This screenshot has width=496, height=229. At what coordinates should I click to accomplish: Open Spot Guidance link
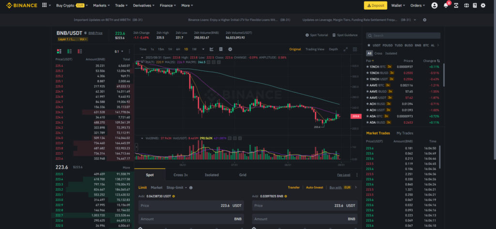coord(345,35)
